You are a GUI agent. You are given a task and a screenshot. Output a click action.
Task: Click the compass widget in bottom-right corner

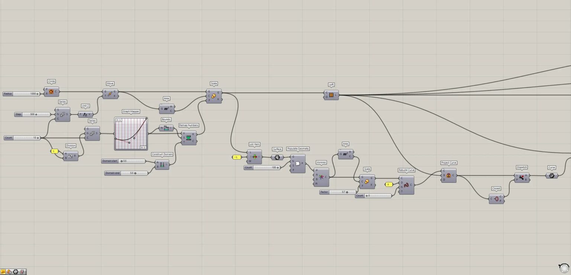564,268
